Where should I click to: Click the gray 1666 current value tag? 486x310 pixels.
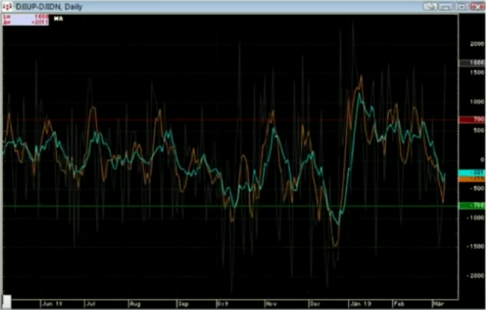(x=472, y=63)
